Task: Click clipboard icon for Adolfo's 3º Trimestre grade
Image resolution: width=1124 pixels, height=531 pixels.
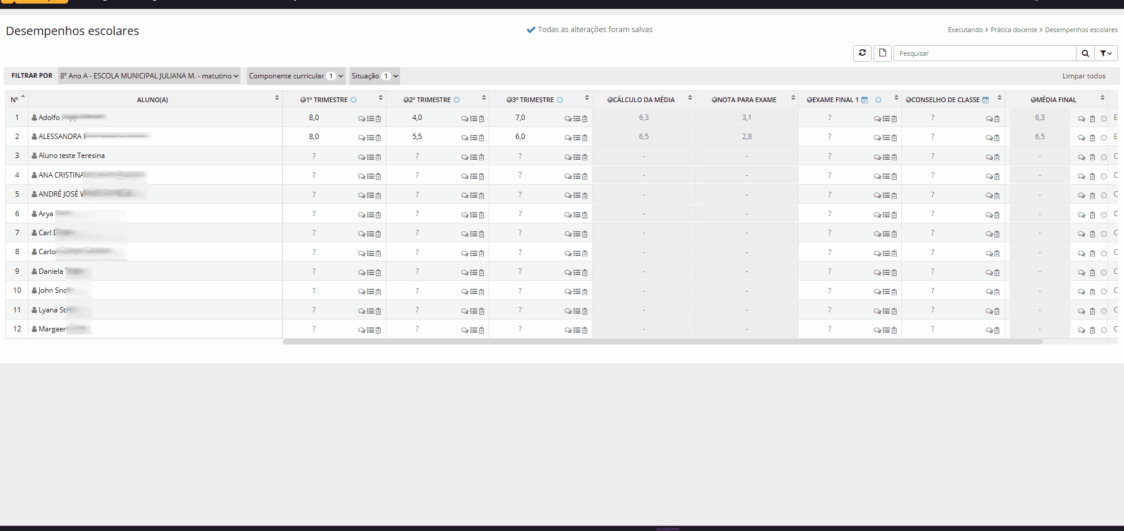Action: click(x=585, y=119)
